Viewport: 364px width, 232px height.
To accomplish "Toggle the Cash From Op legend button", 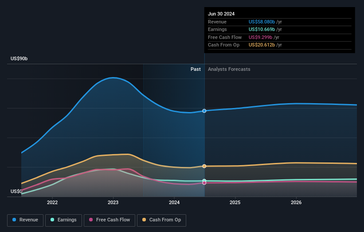I will pyautogui.click(x=161, y=220).
